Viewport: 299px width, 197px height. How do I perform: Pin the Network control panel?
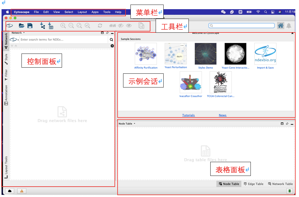pyautogui.click(x=107, y=33)
